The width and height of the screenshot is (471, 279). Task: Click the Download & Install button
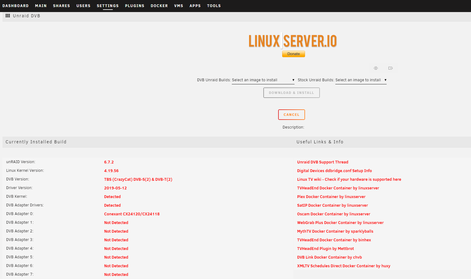(291, 93)
